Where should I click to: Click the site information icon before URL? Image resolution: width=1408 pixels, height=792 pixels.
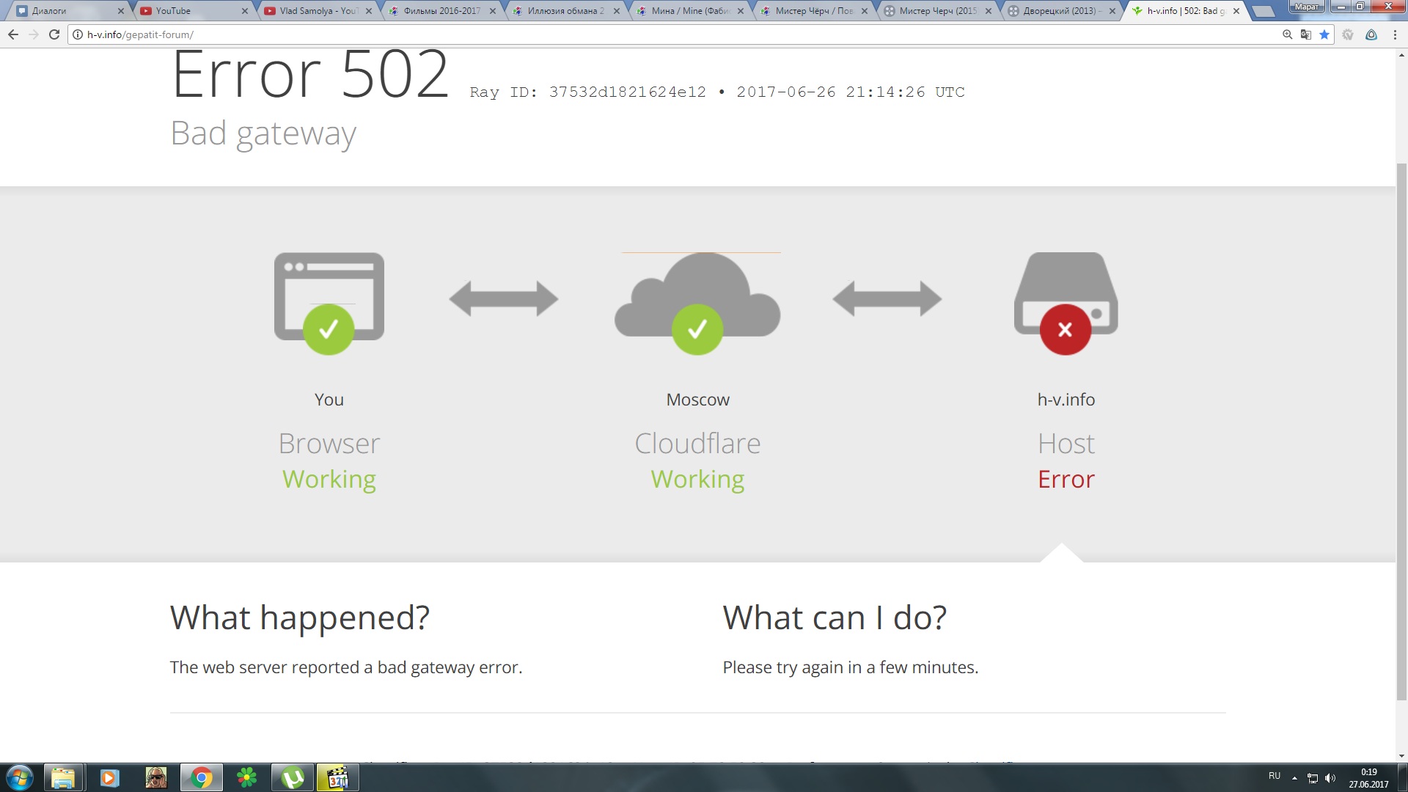coord(78,34)
